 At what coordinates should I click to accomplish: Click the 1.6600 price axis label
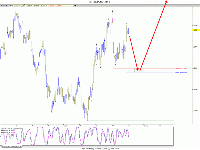pyautogui.click(x=195, y=26)
